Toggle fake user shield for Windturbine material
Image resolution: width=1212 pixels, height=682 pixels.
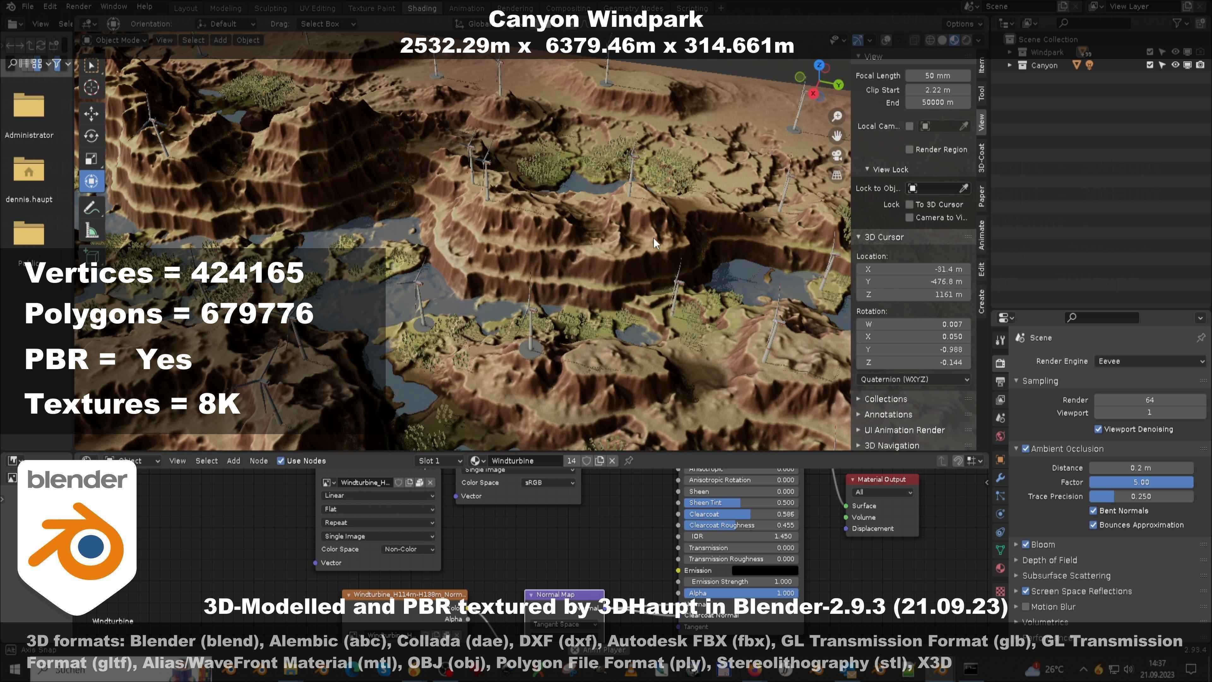[587, 461]
